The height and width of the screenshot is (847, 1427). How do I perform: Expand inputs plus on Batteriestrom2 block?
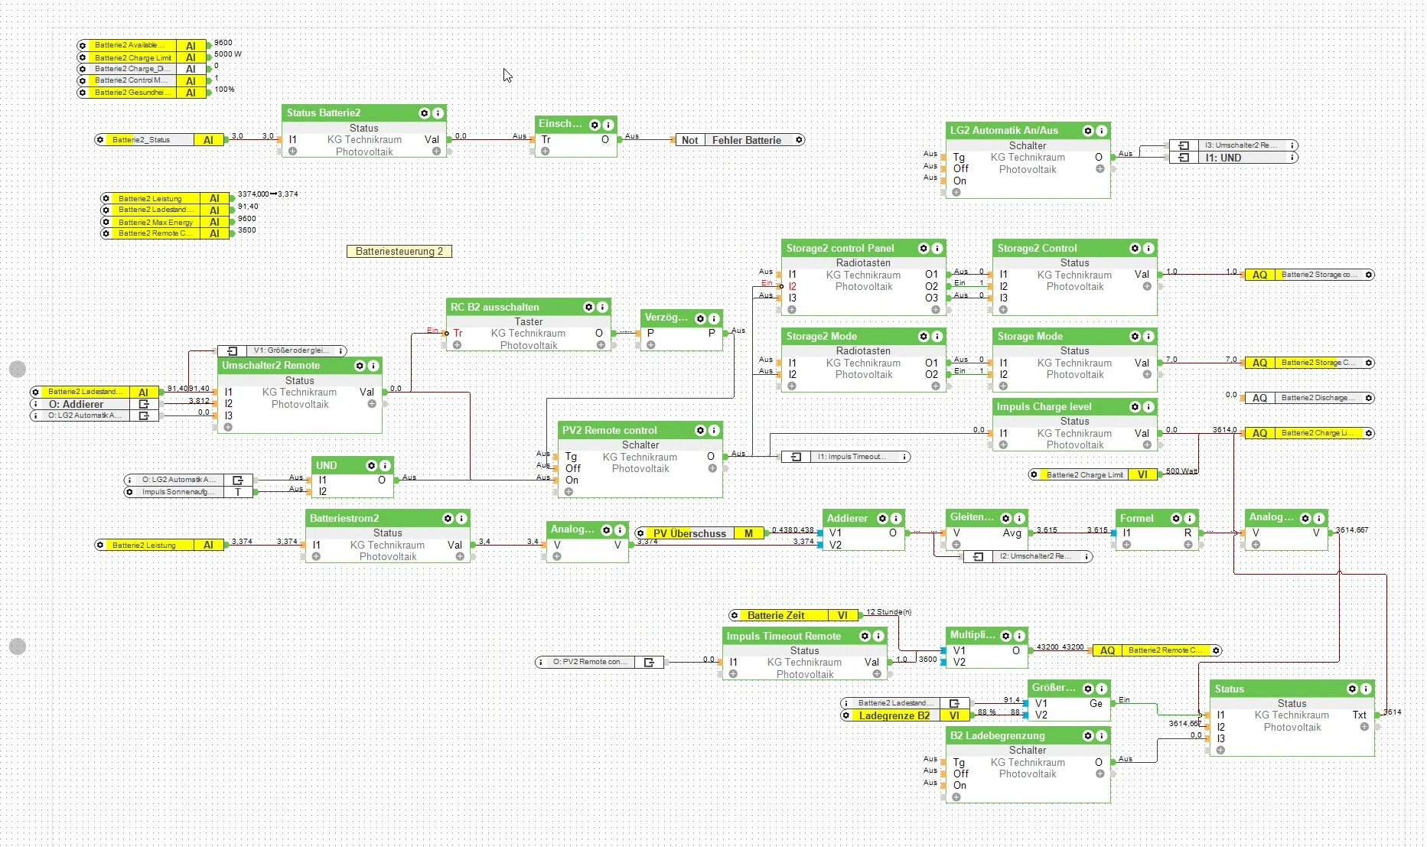[316, 557]
